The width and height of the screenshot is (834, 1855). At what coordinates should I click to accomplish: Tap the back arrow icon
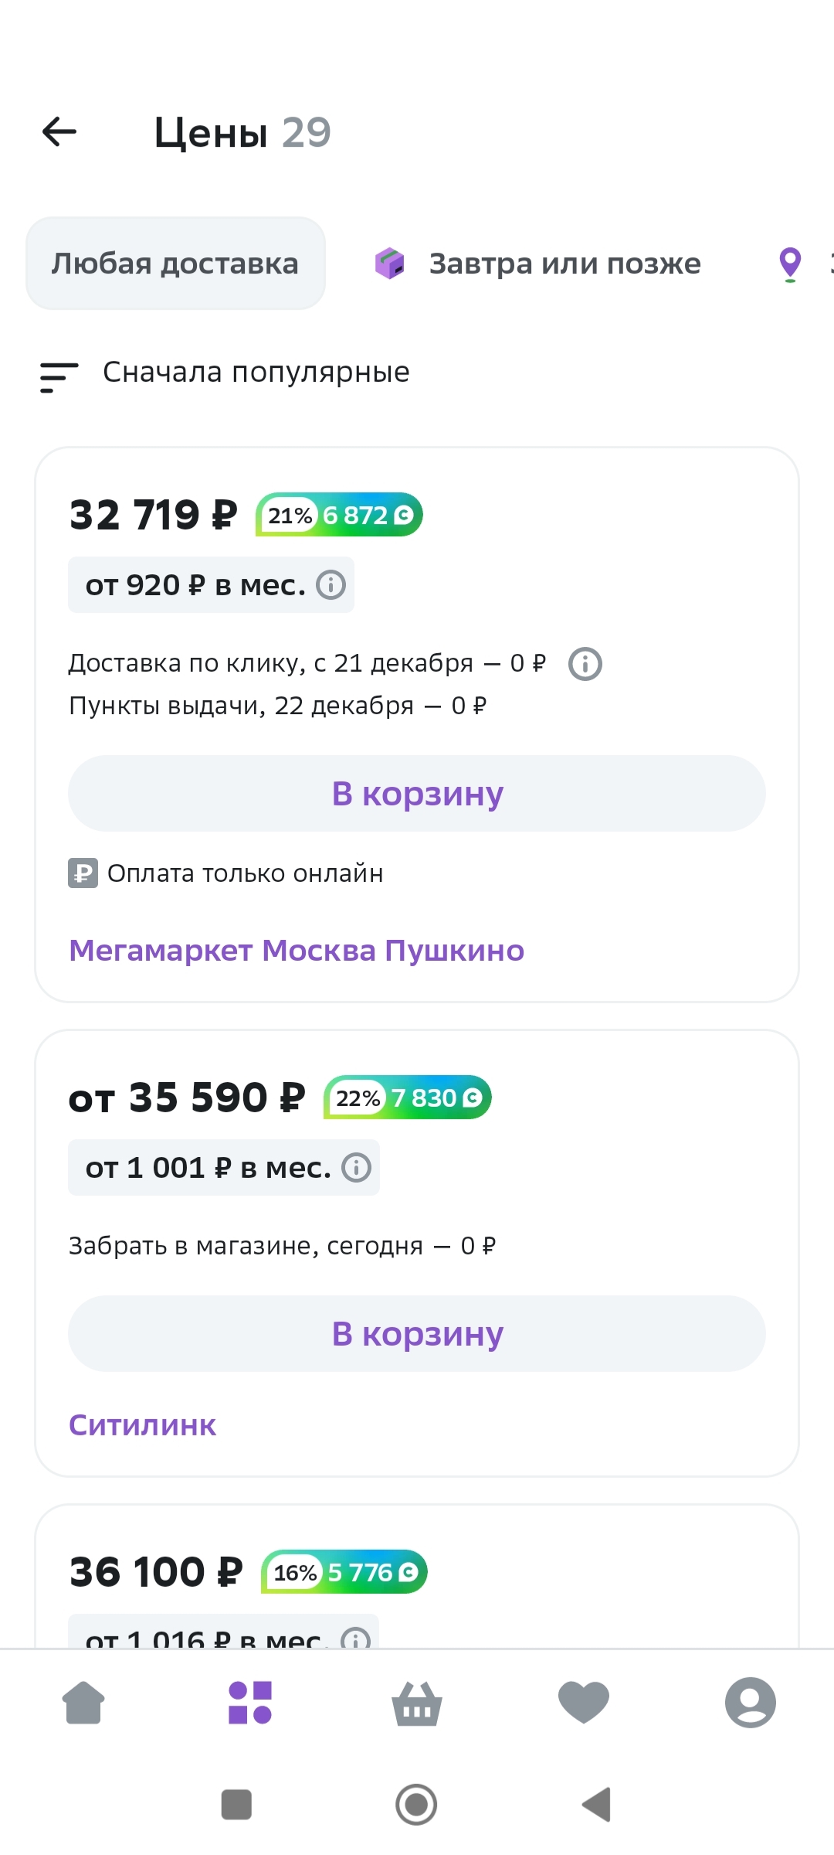click(59, 132)
